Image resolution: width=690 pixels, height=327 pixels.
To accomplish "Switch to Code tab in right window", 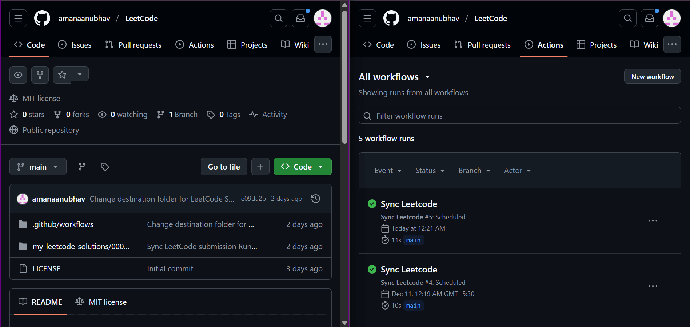I will click(x=378, y=45).
